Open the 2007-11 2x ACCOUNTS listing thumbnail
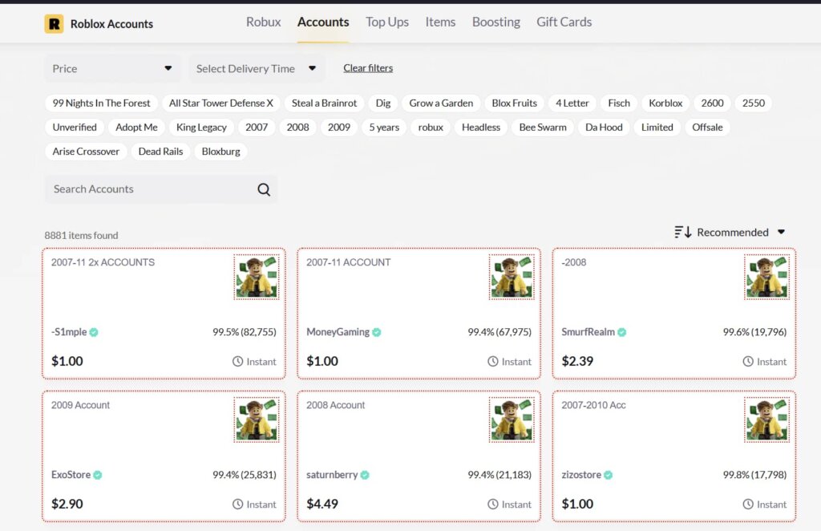Viewport: 821px width, 531px height. pos(257,278)
